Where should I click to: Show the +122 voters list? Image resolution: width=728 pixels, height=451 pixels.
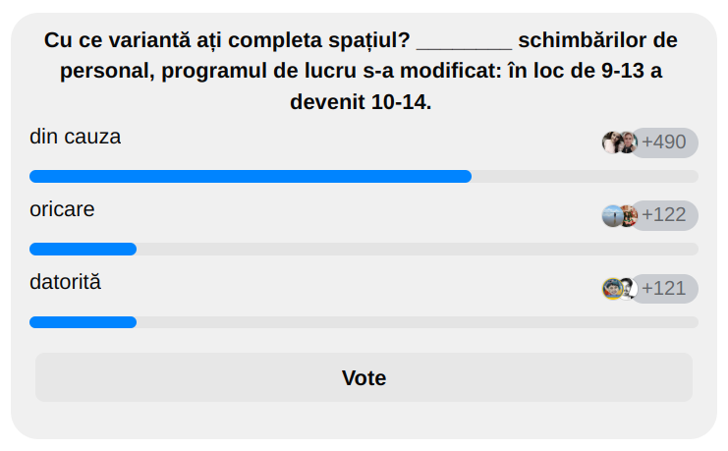pyautogui.click(x=664, y=216)
